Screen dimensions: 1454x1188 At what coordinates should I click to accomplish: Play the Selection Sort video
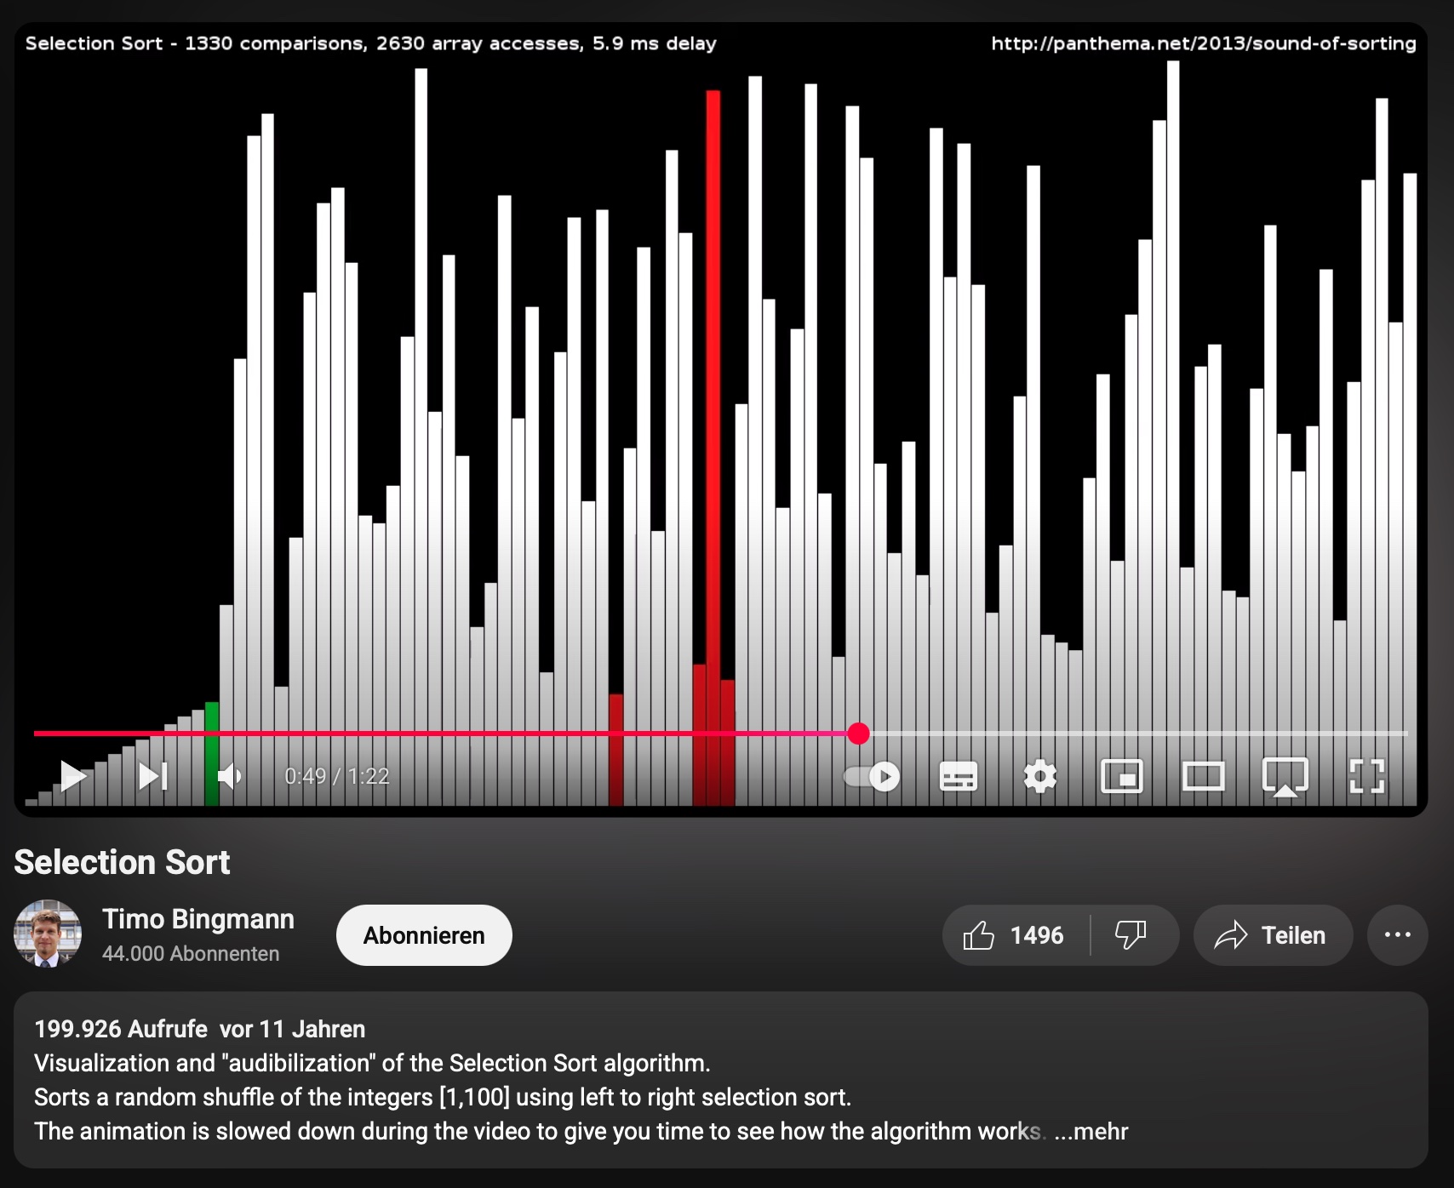73,776
